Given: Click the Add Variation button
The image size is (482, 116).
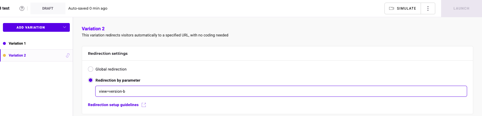Looking at the screenshot, I should 36,27.
